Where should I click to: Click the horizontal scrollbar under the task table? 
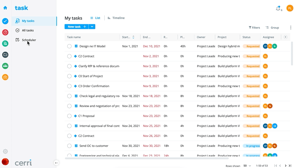point(147,158)
